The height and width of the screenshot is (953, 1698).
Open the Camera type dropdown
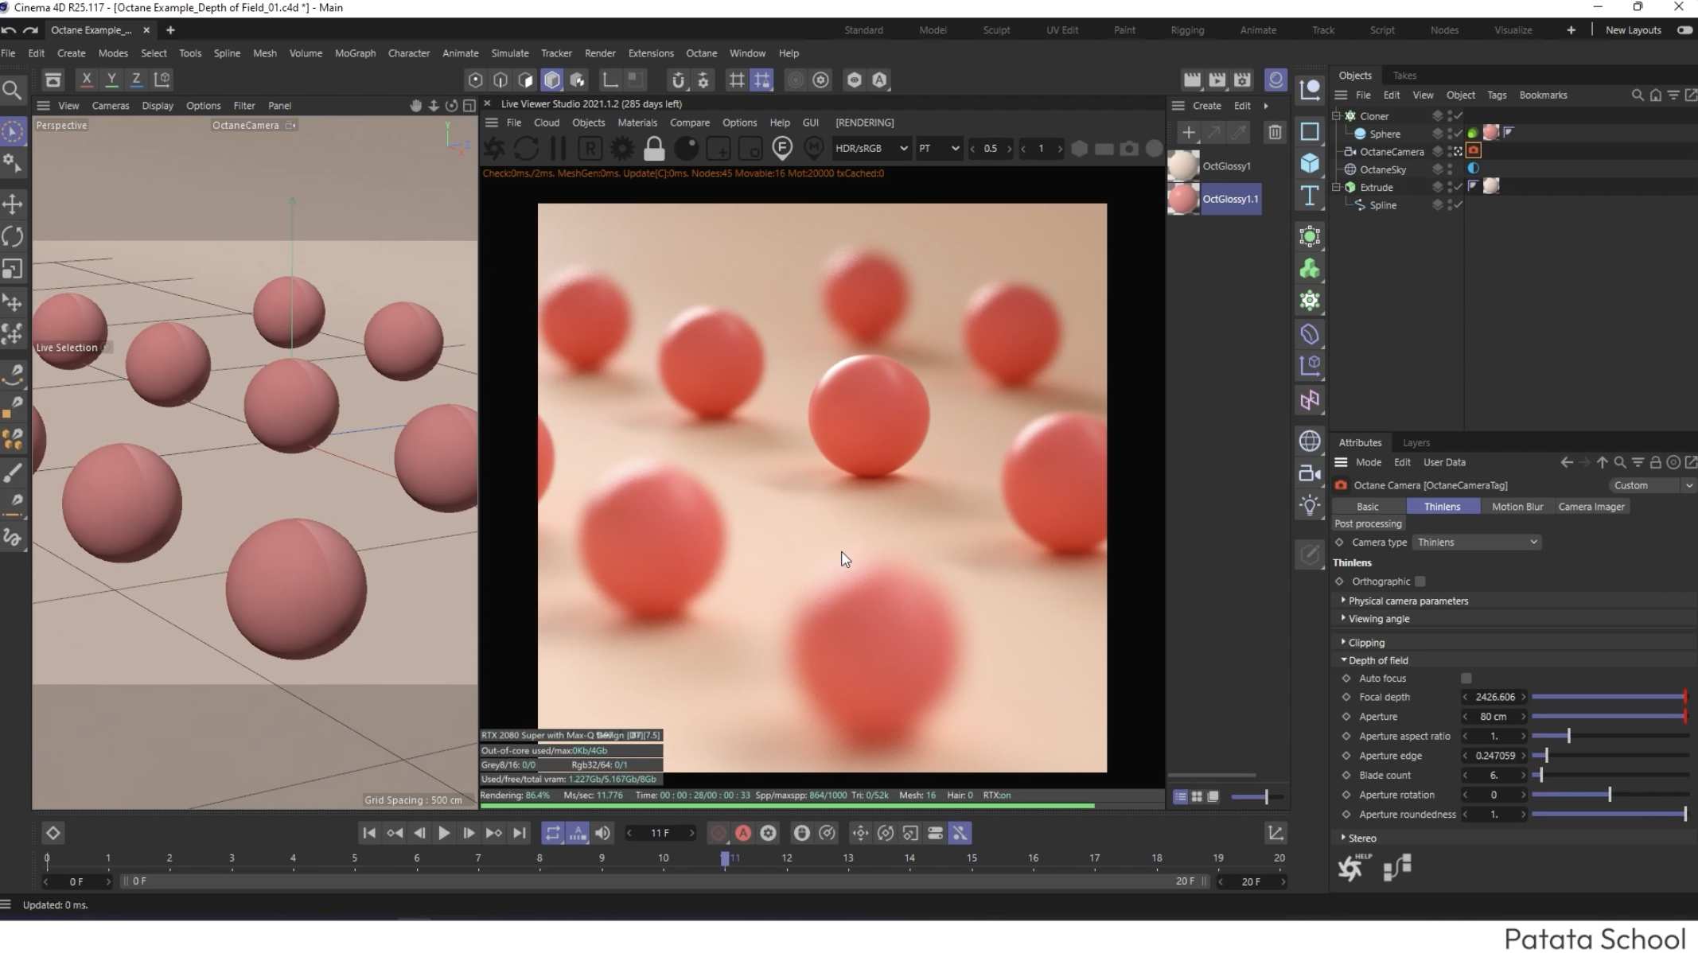1477,543
